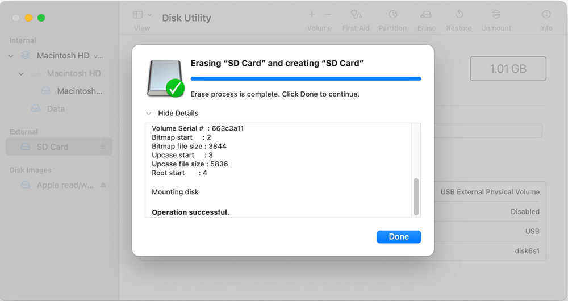Click the erase progress bar

(x=306, y=78)
